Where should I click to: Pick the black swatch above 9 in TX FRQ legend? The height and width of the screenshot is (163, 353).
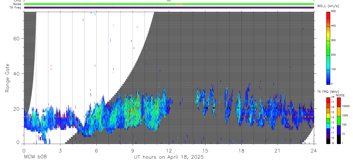tap(328, 141)
